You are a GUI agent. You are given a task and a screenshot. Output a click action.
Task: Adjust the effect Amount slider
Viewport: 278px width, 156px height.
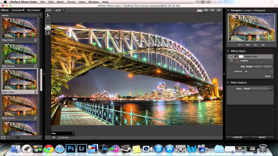tap(246, 71)
